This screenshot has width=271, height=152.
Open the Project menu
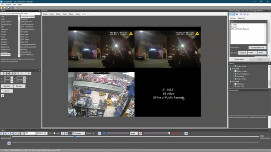(8, 5)
